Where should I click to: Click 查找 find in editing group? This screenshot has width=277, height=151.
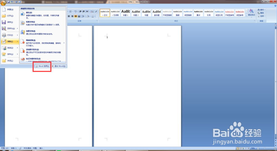(x=261, y=10)
